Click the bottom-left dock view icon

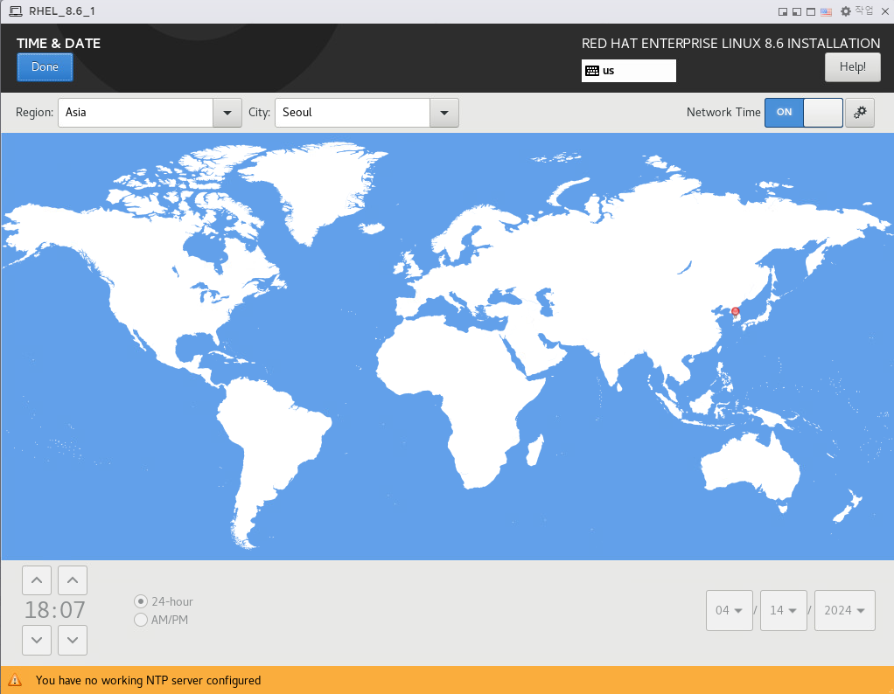[797, 12]
